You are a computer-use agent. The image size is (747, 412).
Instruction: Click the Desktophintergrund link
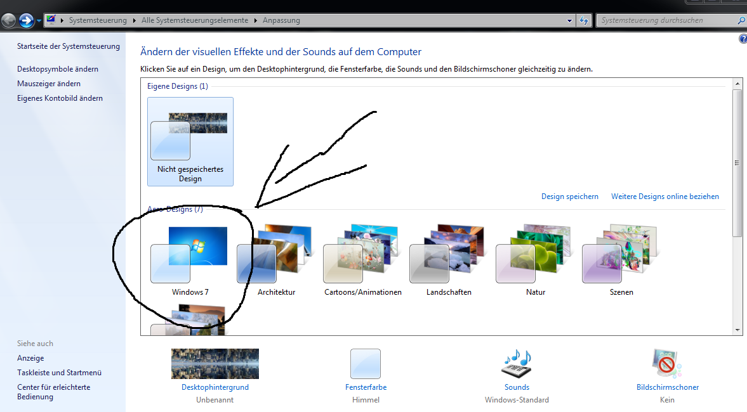[x=215, y=387]
